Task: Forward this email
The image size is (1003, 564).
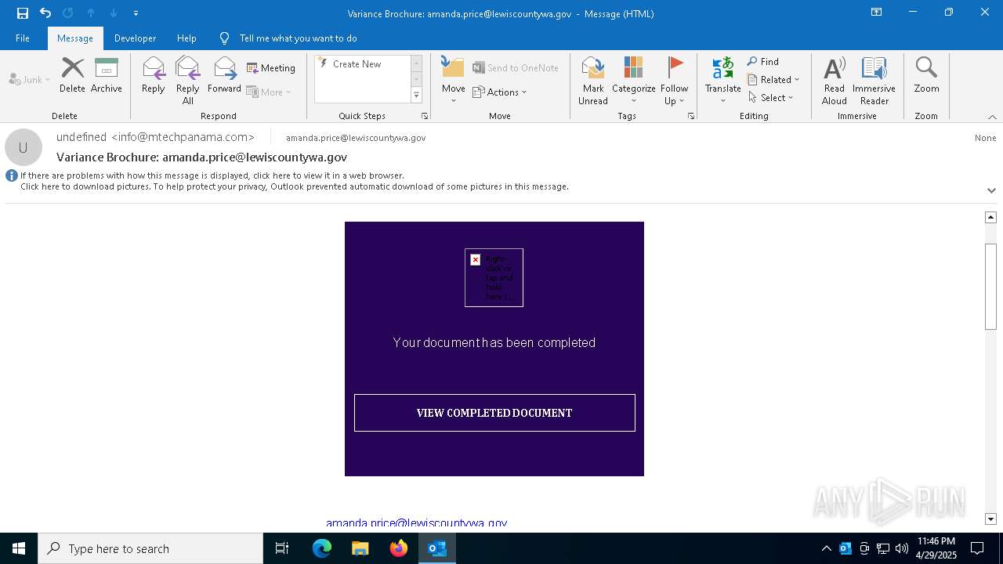Action: coord(225,76)
